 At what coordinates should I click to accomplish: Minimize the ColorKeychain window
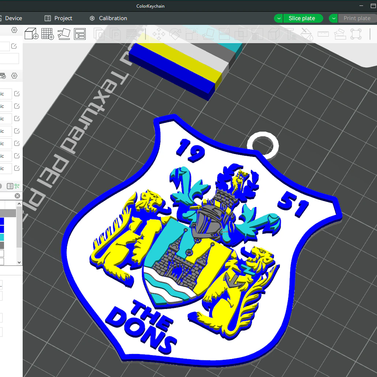(x=361, y=6)
